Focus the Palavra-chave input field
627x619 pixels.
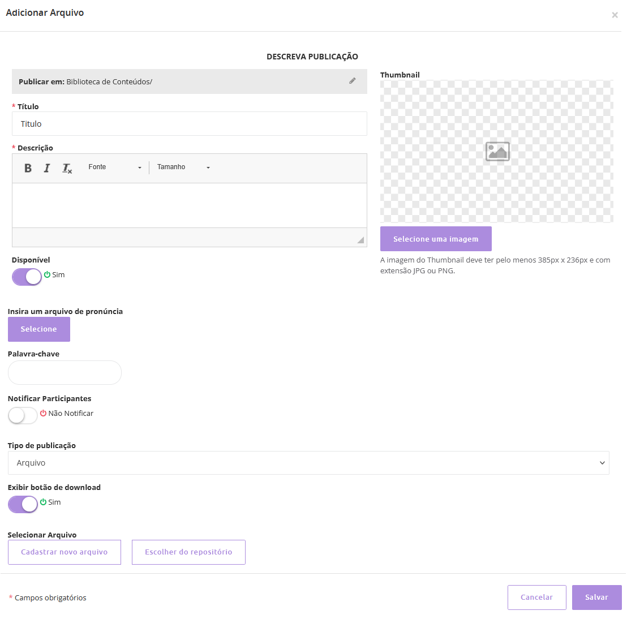[x=65, y=373]
